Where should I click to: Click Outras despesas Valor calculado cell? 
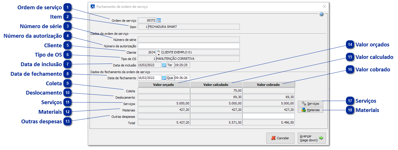coord(216,116)
